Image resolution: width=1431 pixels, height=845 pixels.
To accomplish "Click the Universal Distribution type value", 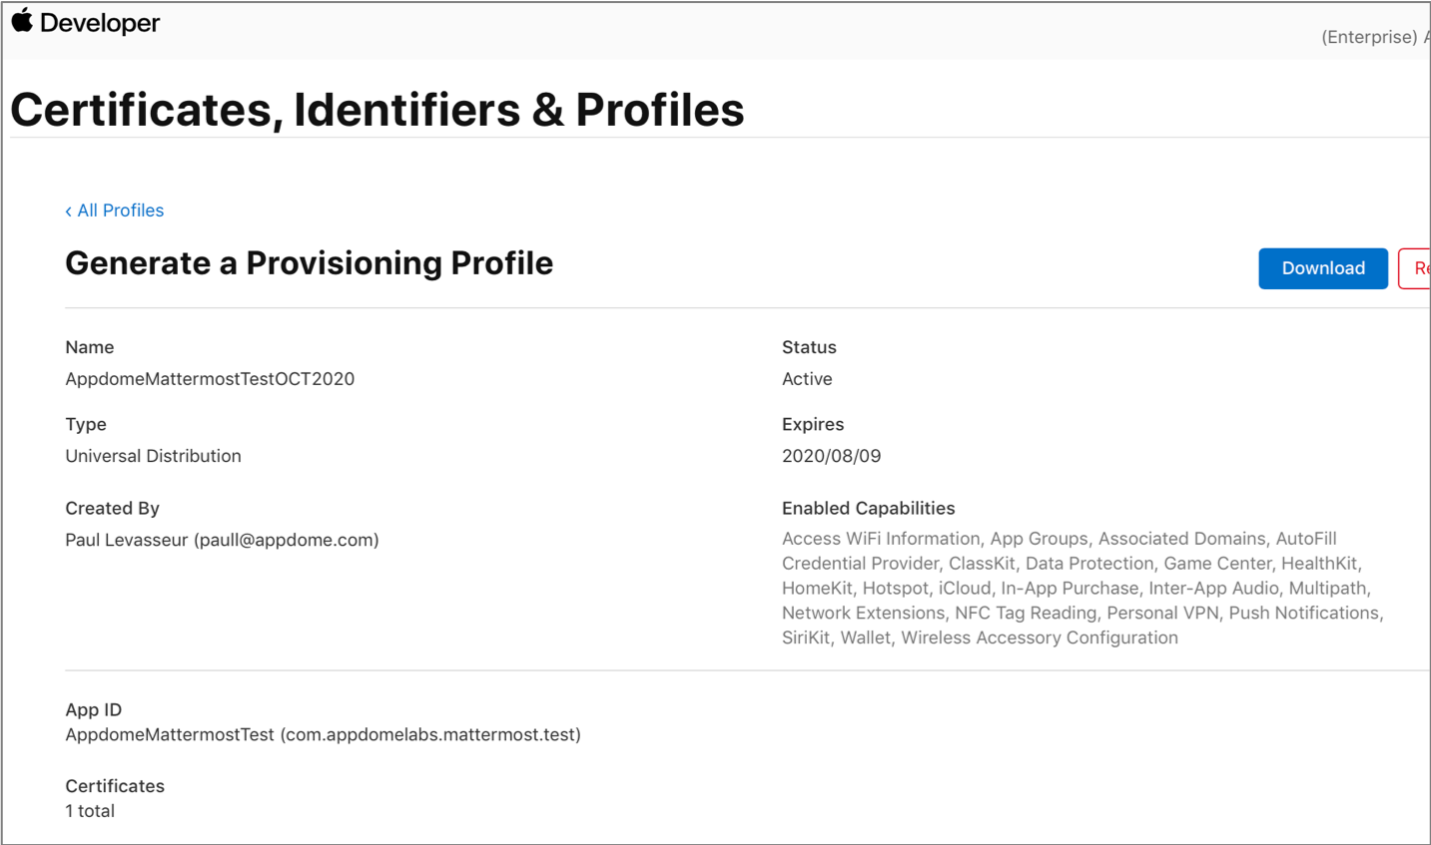I will point(153,456).
